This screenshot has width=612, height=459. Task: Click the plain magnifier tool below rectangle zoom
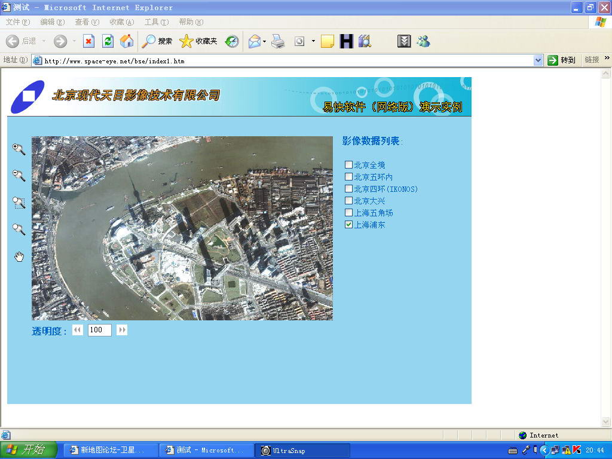19,229
